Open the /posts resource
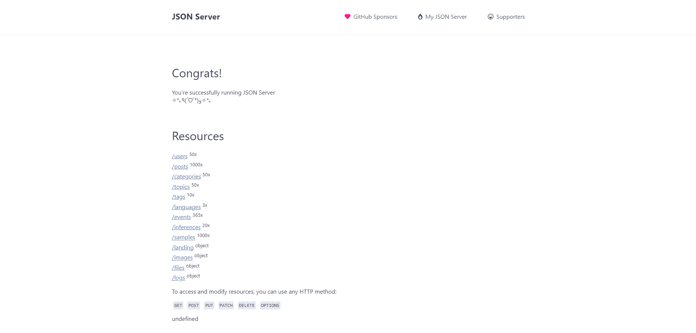The width and height of the screenshot is (696, 333). (x=180, y=167)
